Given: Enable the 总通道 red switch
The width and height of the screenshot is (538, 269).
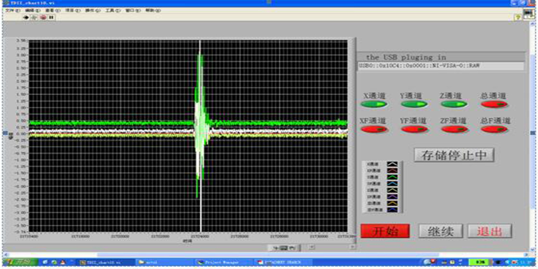Looking at the screenshot, I should pyautogui.click(x=495, y=104).
